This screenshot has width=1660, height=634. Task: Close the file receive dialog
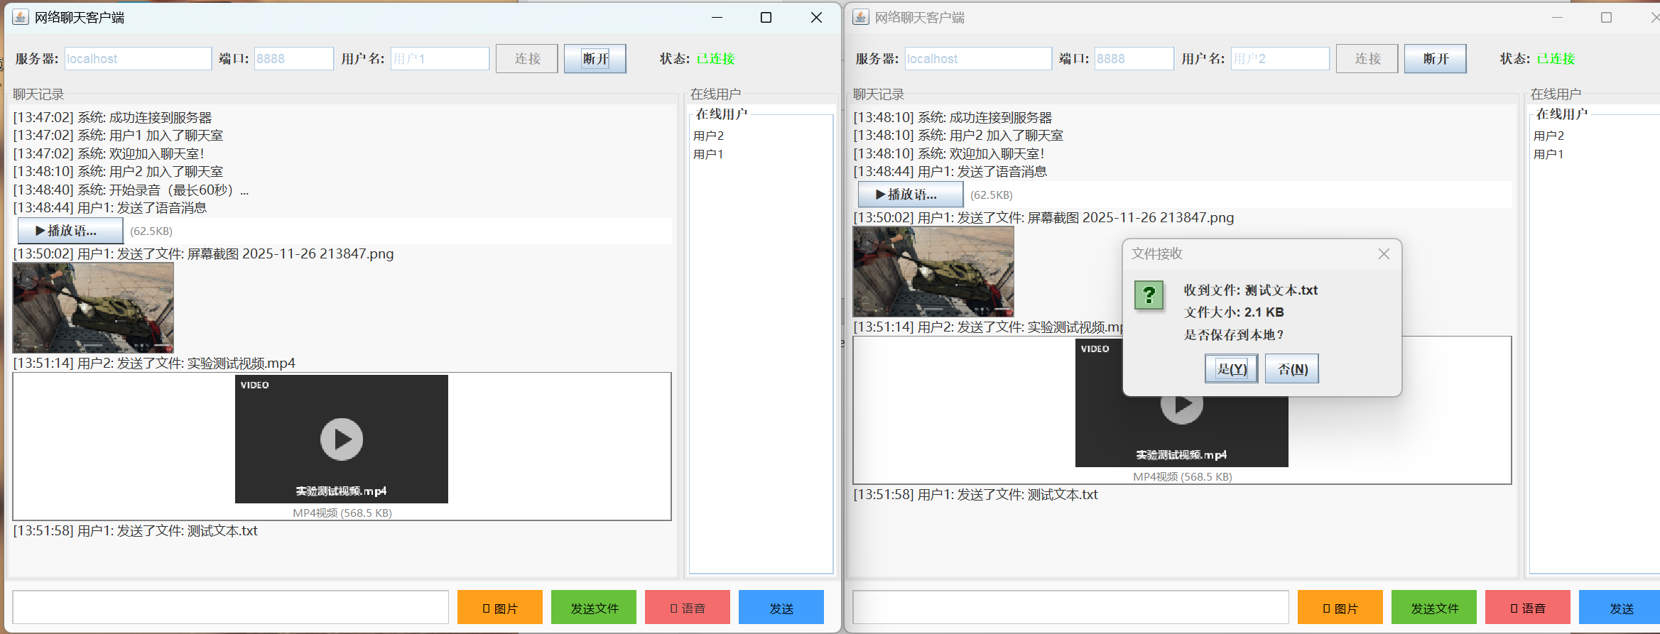(x=1384, y=254)
